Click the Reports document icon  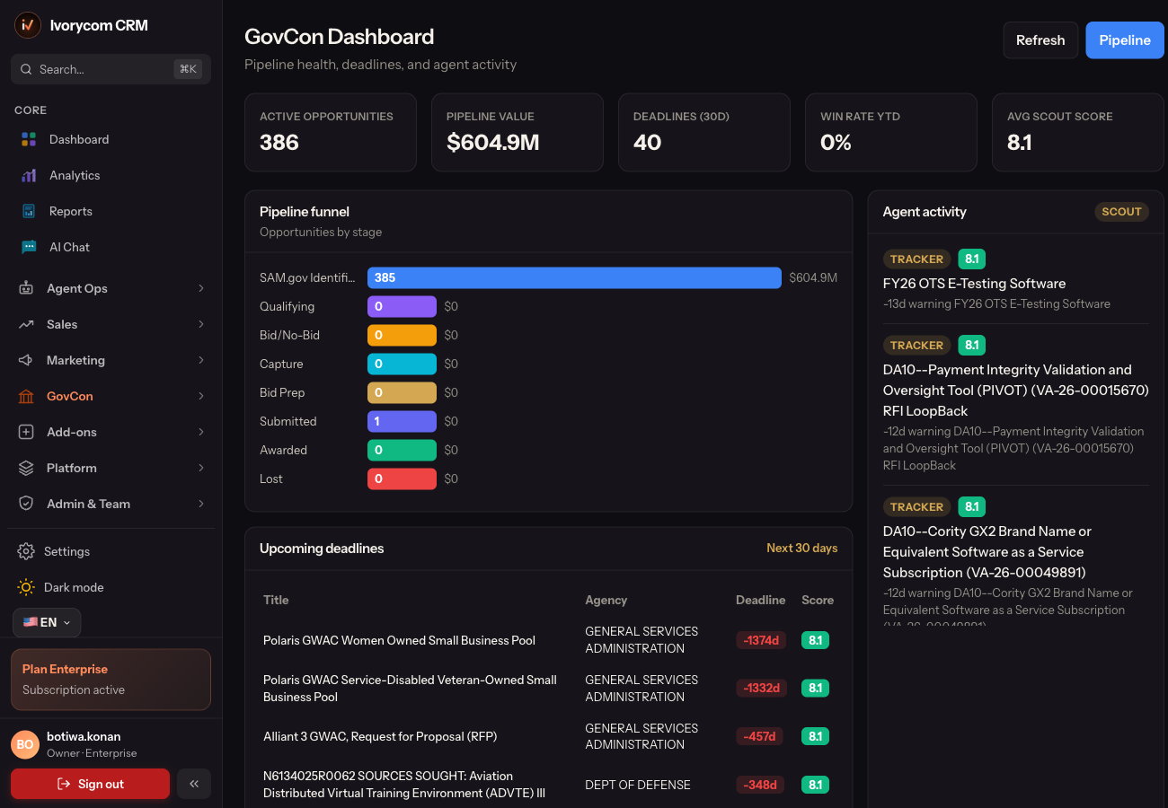pyautogui.click(x=29, y=211)
